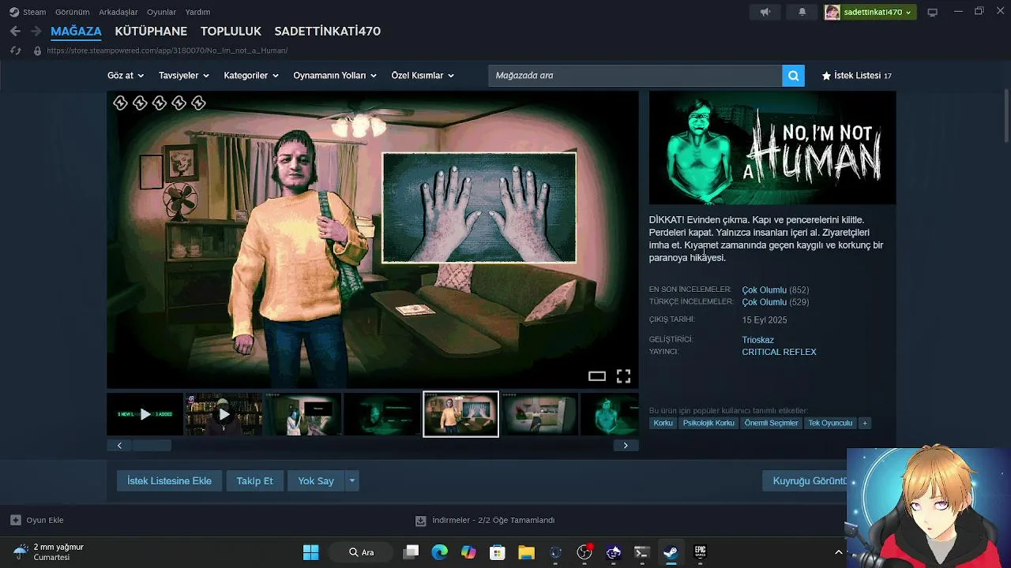Open the announcements megaphone icon
The image size is (1011, 568).
tap(765, 12)
